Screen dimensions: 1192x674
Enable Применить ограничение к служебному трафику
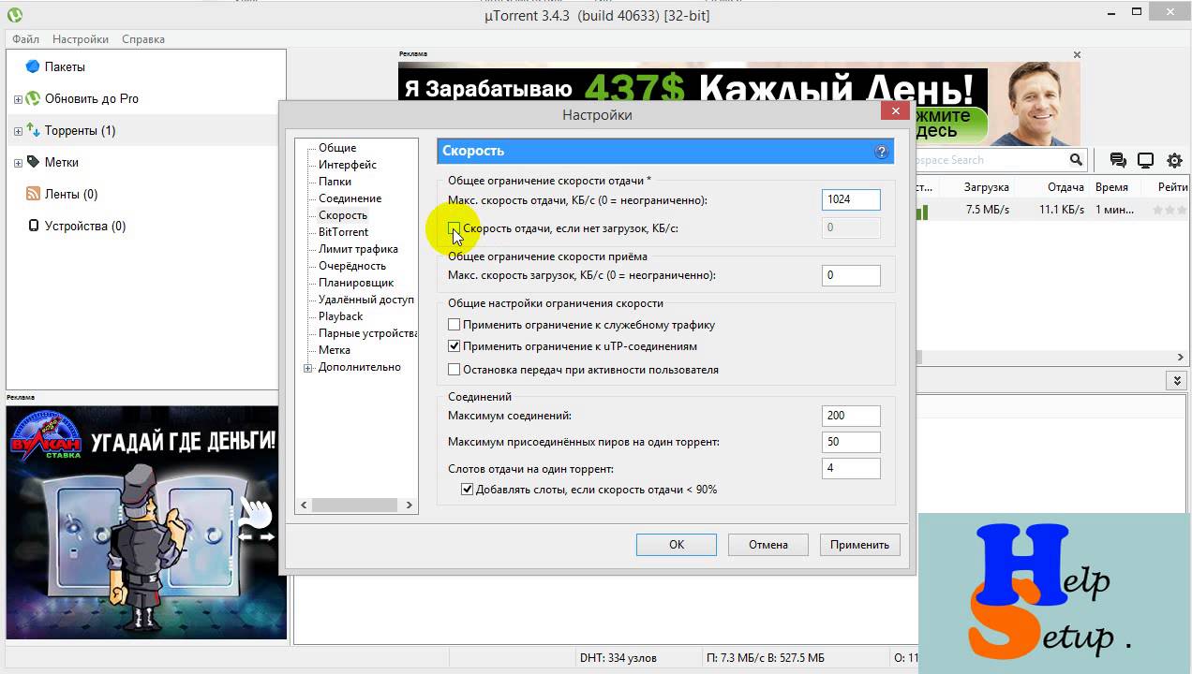click(454, 325)
